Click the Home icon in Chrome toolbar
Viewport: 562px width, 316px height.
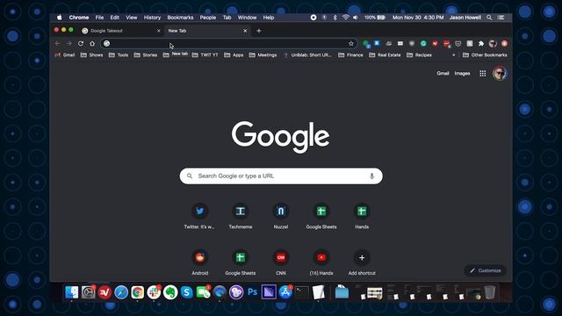tap(92, 43)
